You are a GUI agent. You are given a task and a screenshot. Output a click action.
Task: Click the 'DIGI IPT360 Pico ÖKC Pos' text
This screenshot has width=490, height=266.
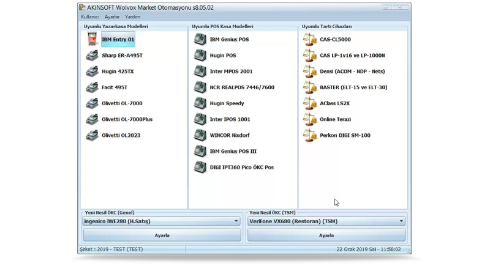[241, 167]
